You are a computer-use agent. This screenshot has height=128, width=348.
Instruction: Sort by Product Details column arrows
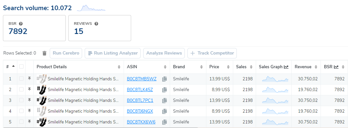(x=119, y=67)
